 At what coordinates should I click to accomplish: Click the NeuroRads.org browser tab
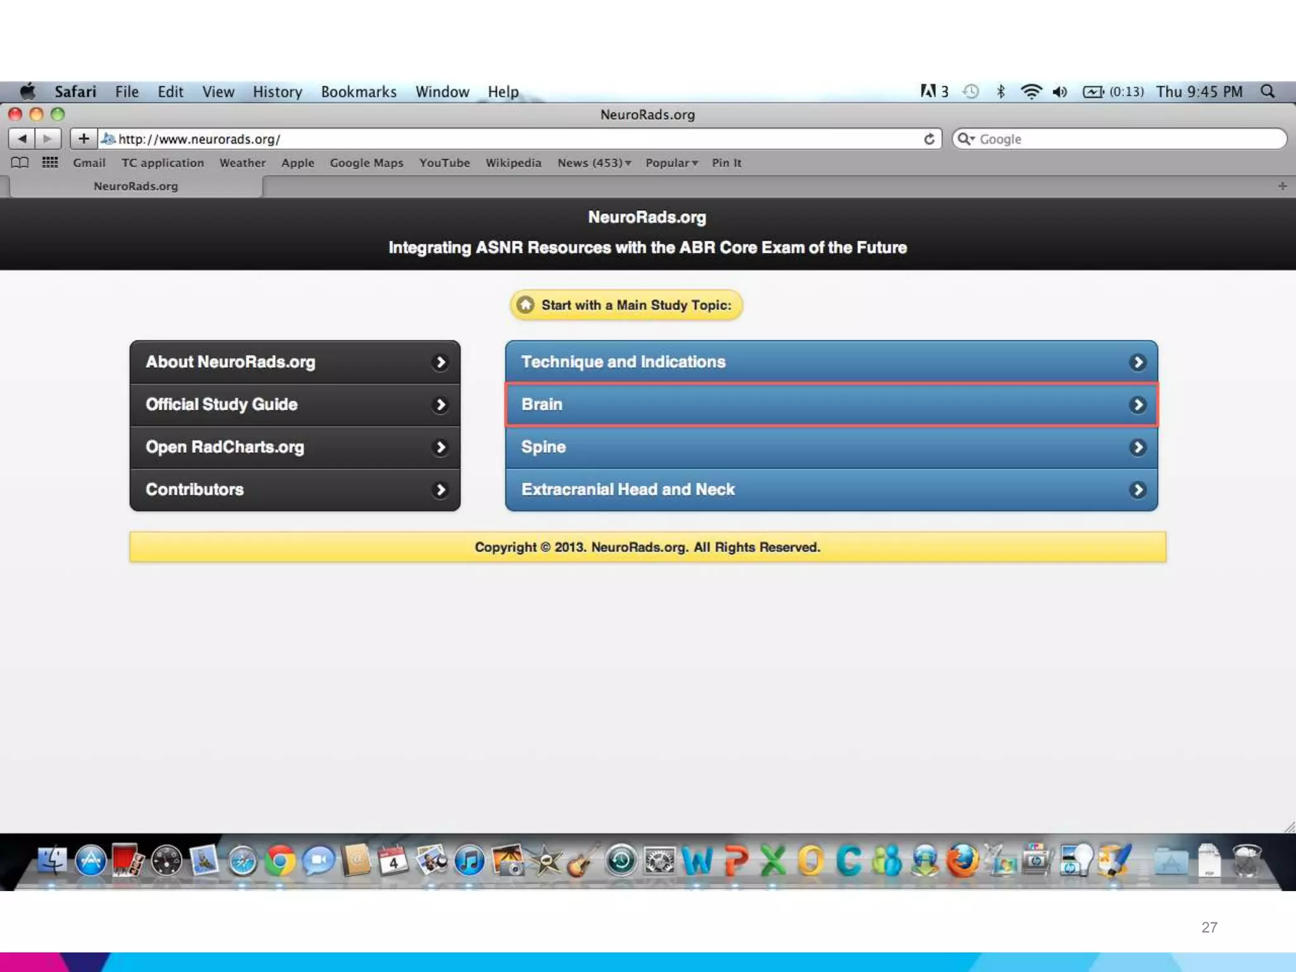click(x=135, y=186)
